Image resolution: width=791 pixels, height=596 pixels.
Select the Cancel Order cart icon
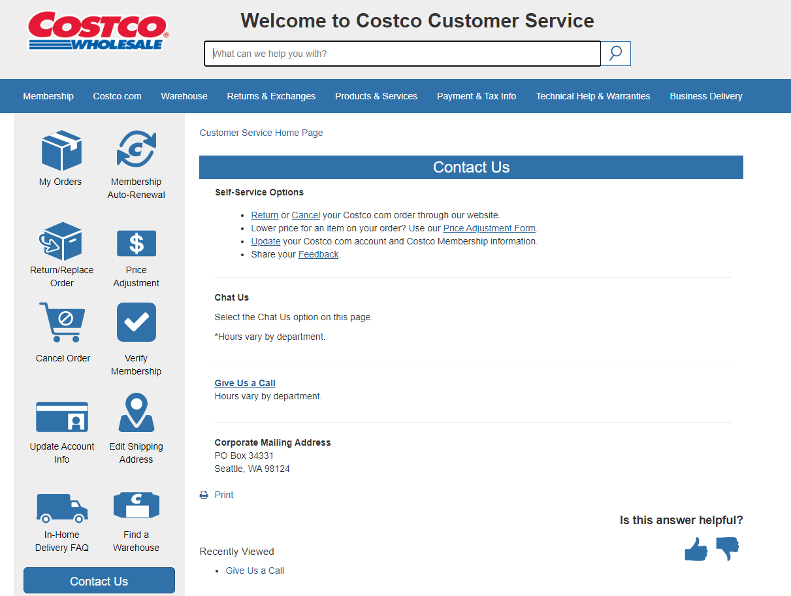point(62,322)
